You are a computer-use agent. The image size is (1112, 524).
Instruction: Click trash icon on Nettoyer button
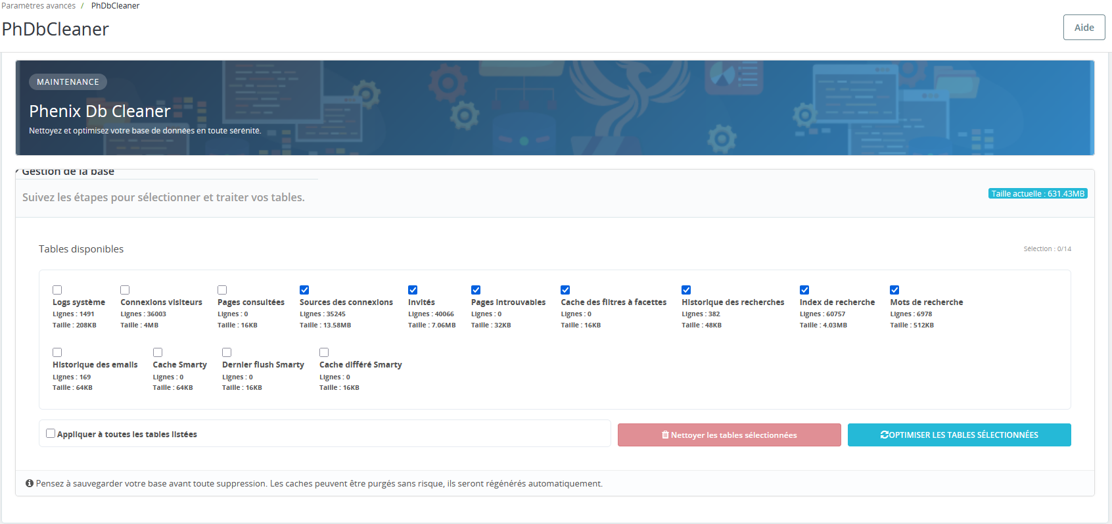pos(665,435)
